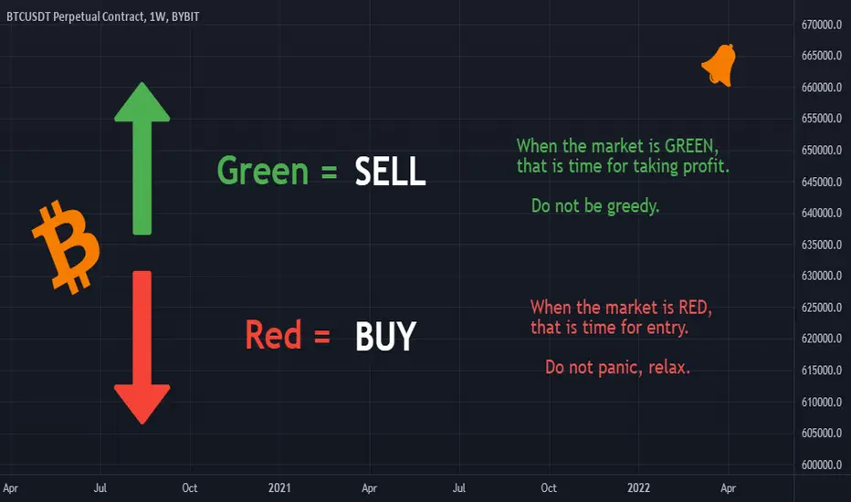Click the 2021 time axis label
The width and height of the screenshot is (851, 502).
[x=279, y=488]
